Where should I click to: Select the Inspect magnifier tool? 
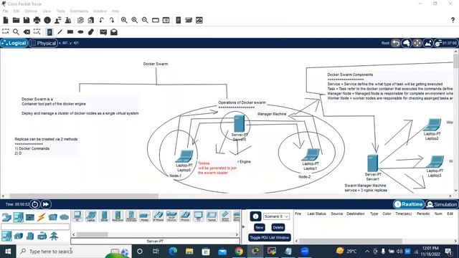[16, 32]
